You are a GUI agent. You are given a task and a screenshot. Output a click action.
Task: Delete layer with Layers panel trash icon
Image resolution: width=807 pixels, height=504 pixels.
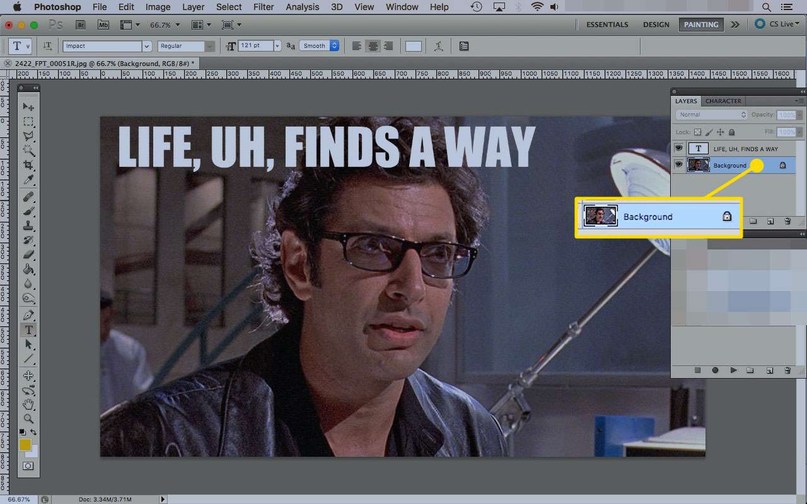(x=787, y=221)
